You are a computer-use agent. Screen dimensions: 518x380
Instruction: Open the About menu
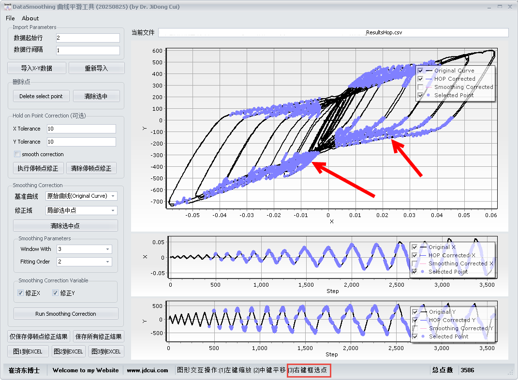(30, 18)
